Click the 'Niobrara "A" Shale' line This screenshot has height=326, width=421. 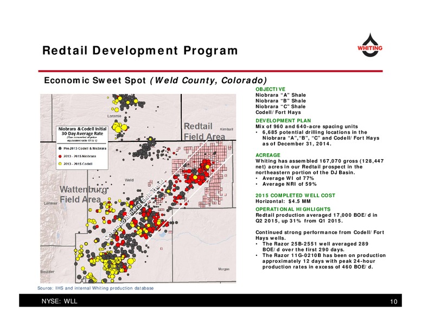point(280,95)
